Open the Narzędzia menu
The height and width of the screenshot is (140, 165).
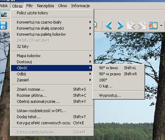pyautogui.click(x=46, y=6)
